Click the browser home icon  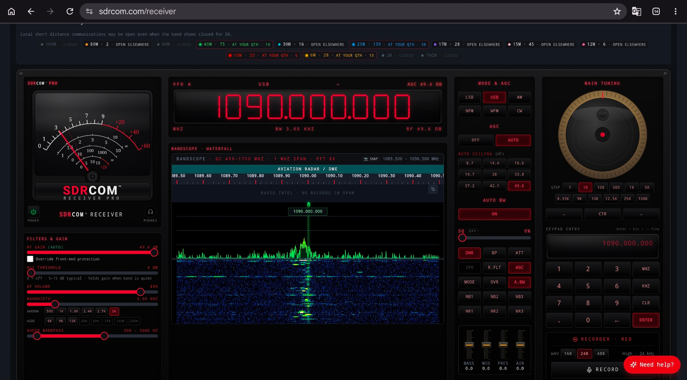(x=11, y=11)
